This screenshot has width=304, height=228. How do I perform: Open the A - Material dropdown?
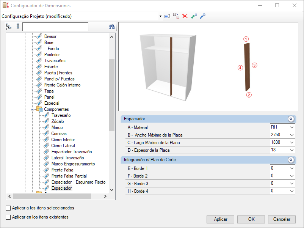point(291,127)
